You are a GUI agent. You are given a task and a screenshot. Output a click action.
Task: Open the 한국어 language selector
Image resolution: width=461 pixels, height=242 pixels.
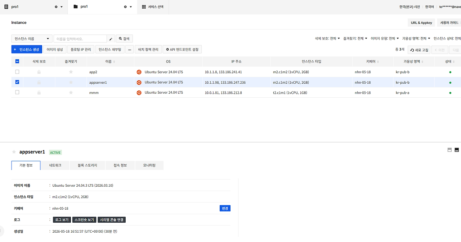tap(430, 7)
